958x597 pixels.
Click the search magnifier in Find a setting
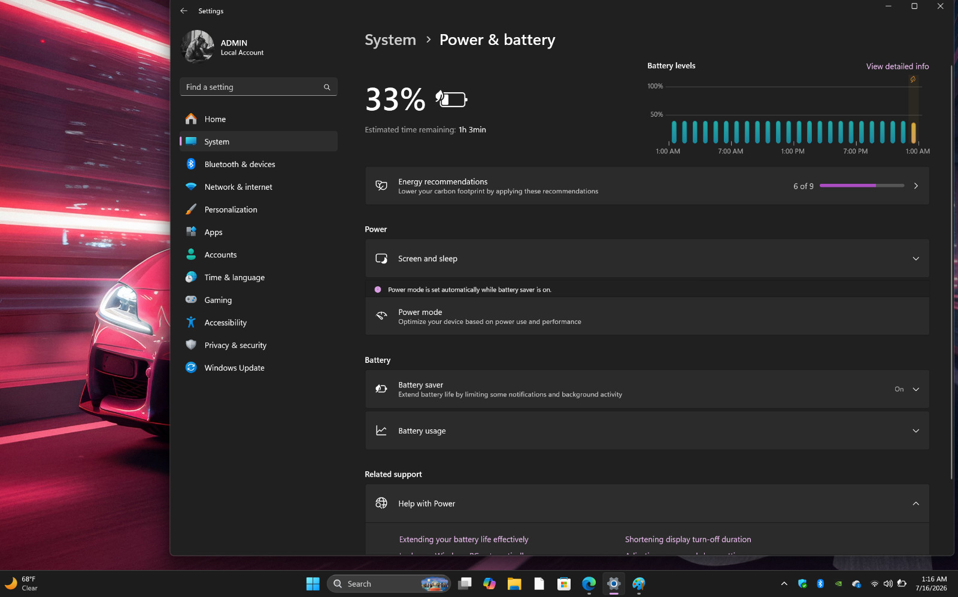tap(327, 87)
